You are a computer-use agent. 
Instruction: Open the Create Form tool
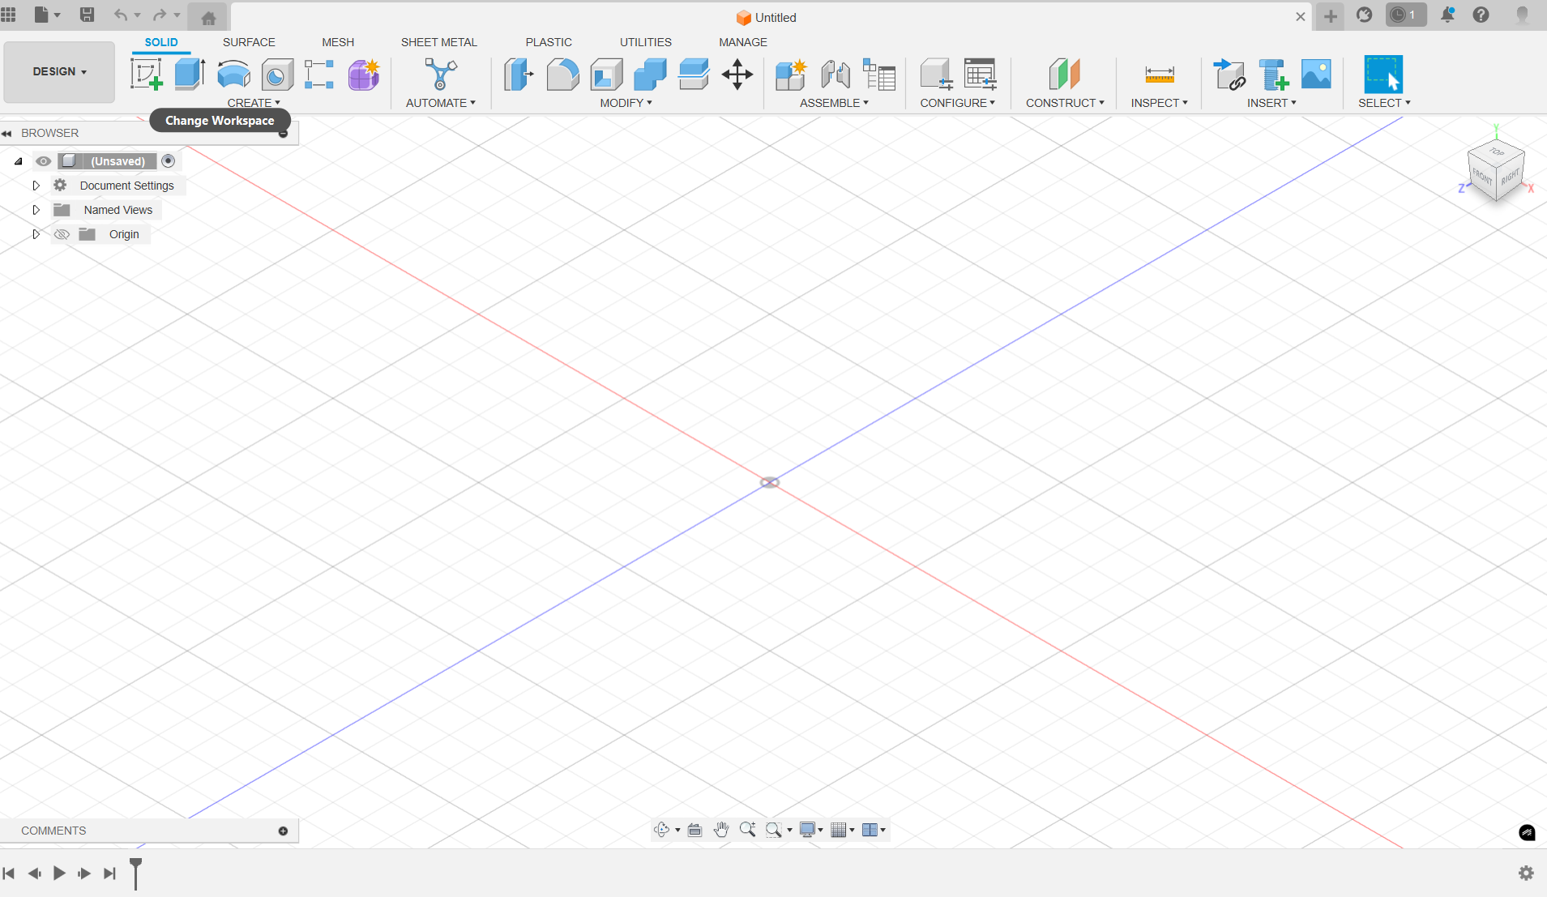[x=362, y=74]
